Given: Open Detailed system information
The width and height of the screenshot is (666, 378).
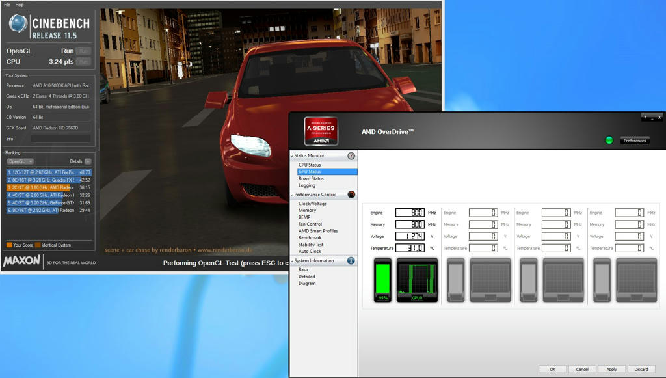Looking at the screenshot, I should 307,277.
